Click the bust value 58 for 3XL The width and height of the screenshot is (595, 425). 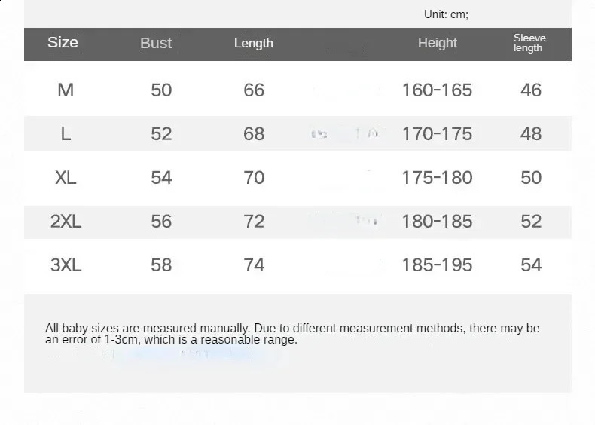tap(161, 265)
